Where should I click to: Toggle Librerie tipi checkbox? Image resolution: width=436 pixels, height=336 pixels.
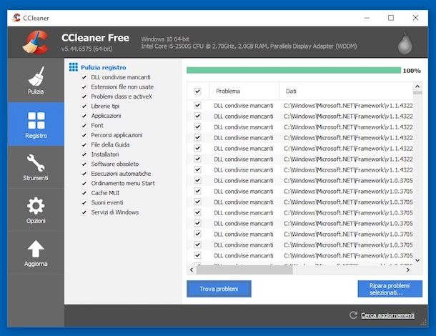(84, 107)
